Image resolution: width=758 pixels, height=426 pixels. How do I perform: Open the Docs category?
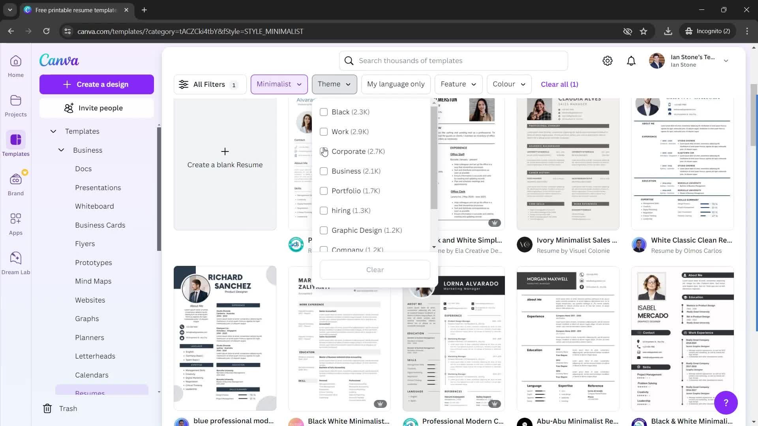point(83,169)
